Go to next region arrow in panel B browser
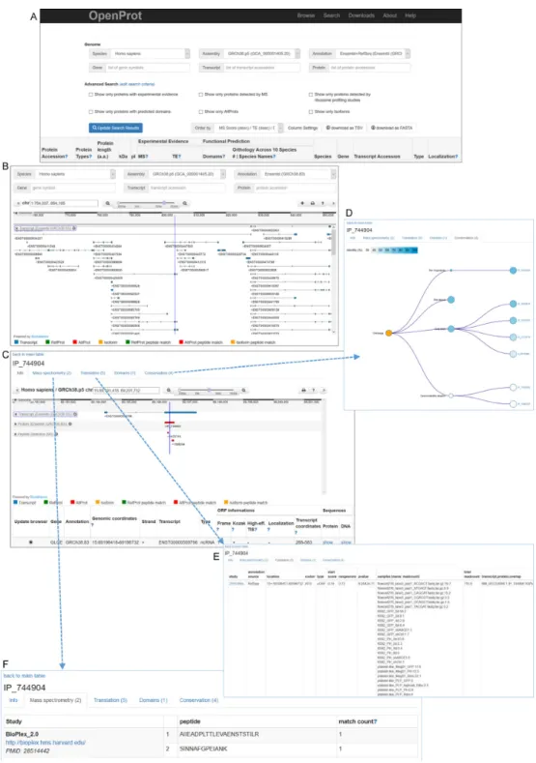Image resolution: width=536 pixels, height=763 pixels. tap(333, 203)
